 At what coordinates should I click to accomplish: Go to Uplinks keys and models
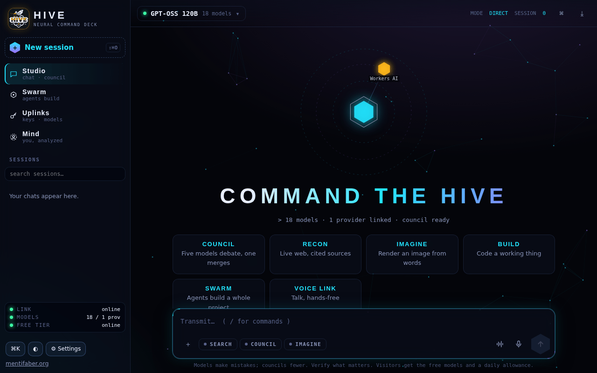click(65, 116)
